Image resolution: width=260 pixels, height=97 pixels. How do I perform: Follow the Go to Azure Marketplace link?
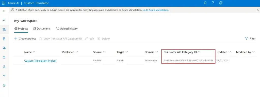156,10
